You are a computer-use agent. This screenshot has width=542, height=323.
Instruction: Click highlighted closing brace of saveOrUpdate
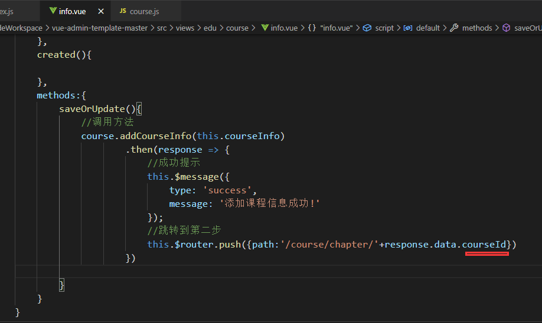pyautogui.click(x=61, y=285)
